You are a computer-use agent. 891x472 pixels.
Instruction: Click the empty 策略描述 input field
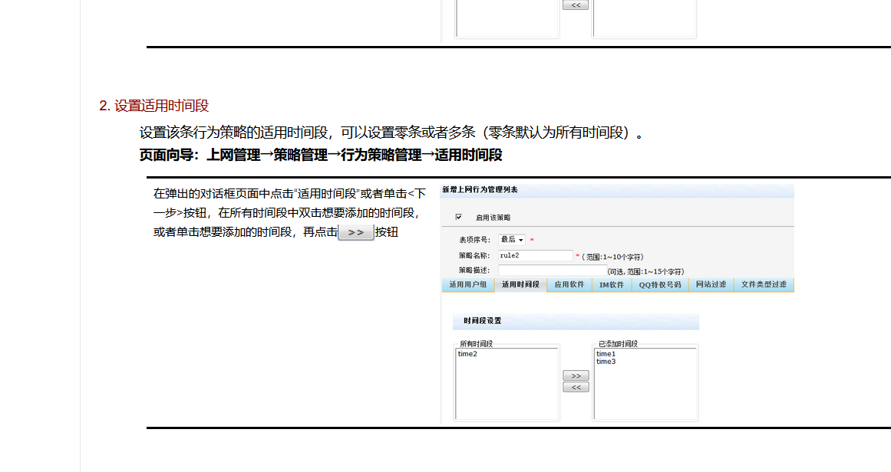point(553,270)
